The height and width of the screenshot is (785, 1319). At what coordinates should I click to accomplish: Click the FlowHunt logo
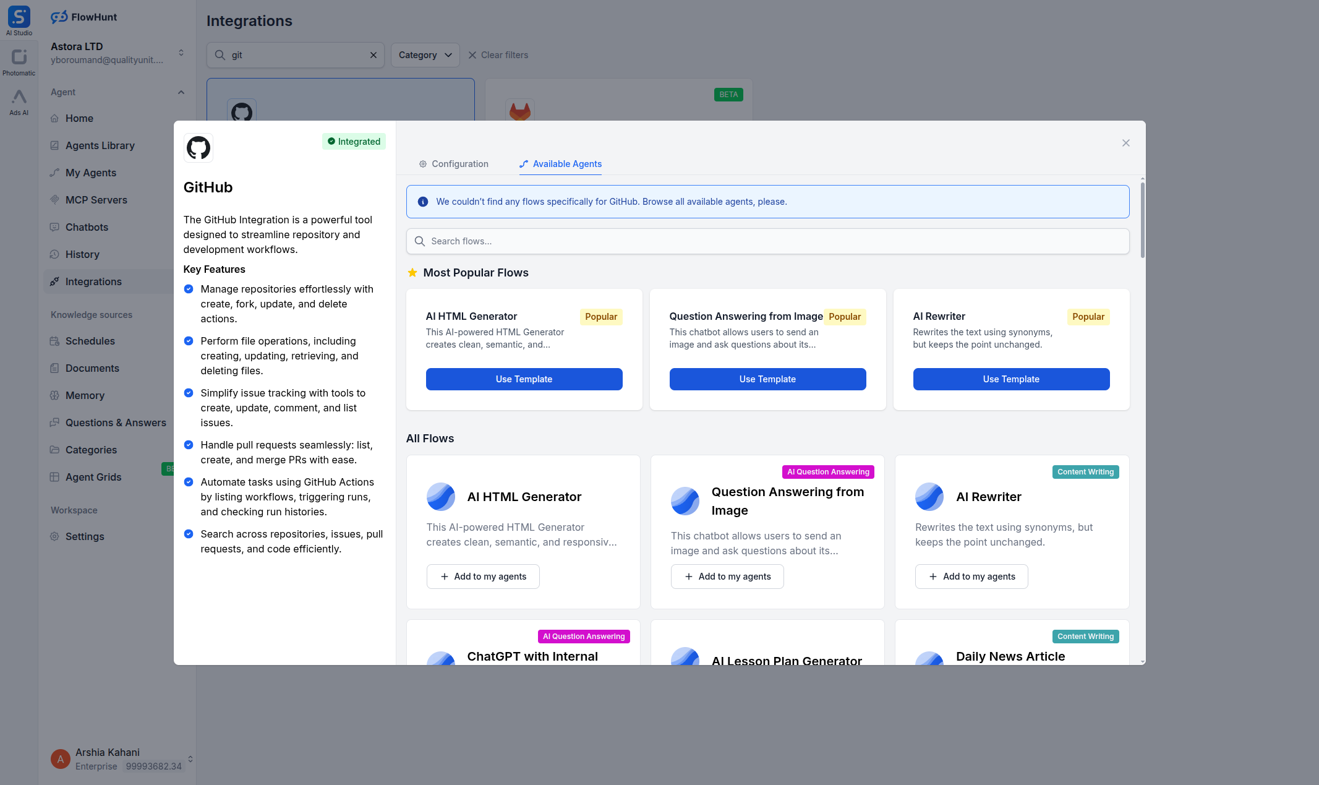point(83,17)
